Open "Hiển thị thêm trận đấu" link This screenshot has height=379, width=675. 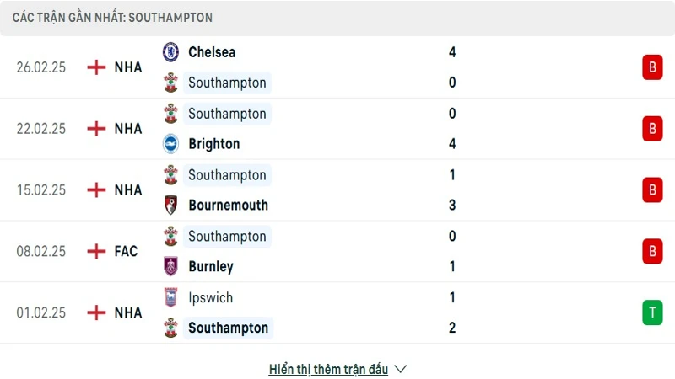(x=328, y=369)
